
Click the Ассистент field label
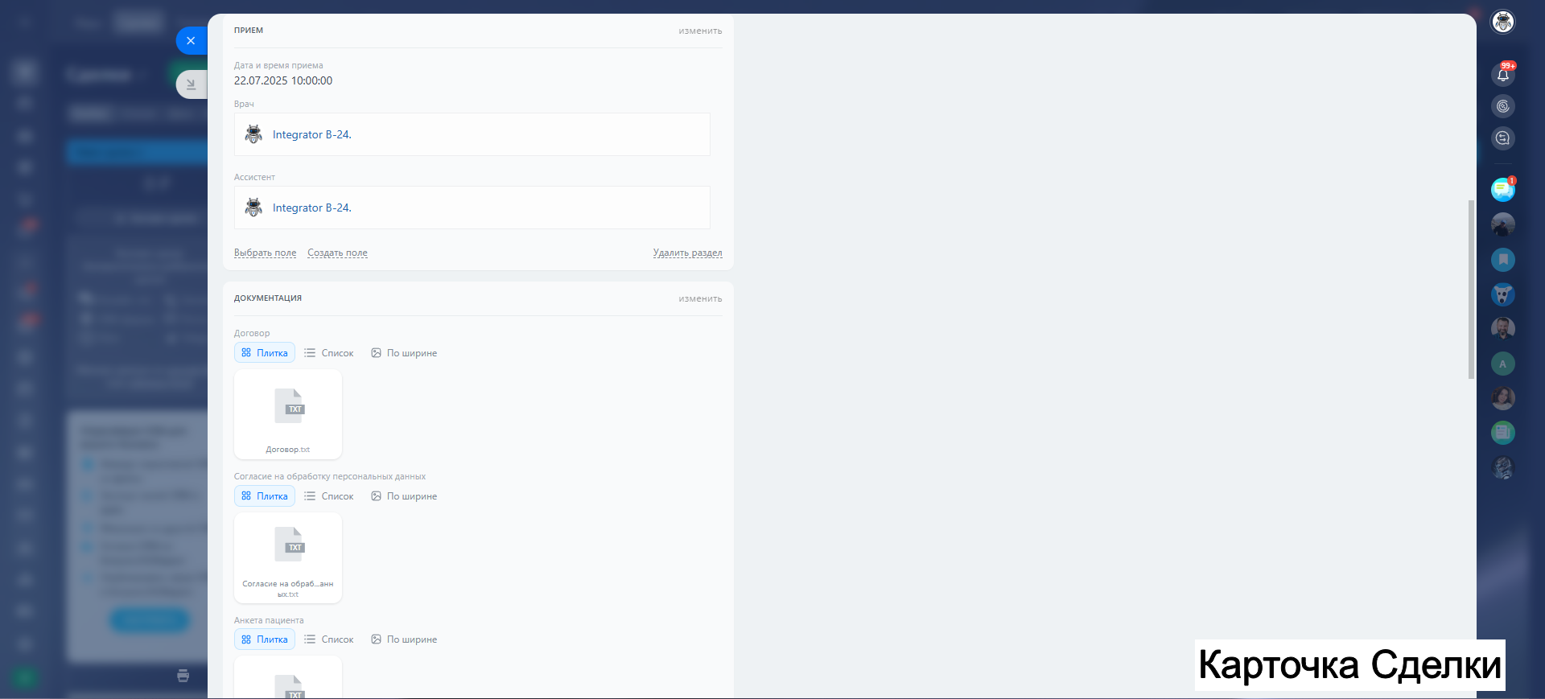point(254,177)
